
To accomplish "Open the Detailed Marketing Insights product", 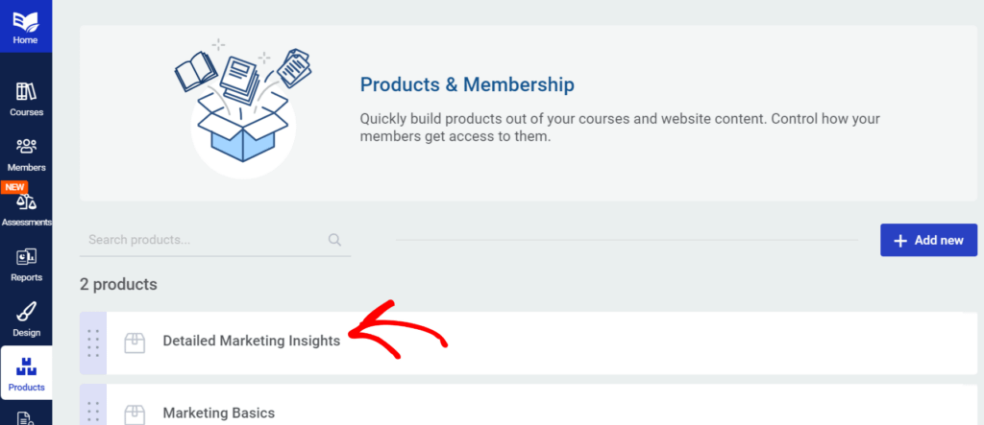I will pyautogui.click(x=252, y=341).
